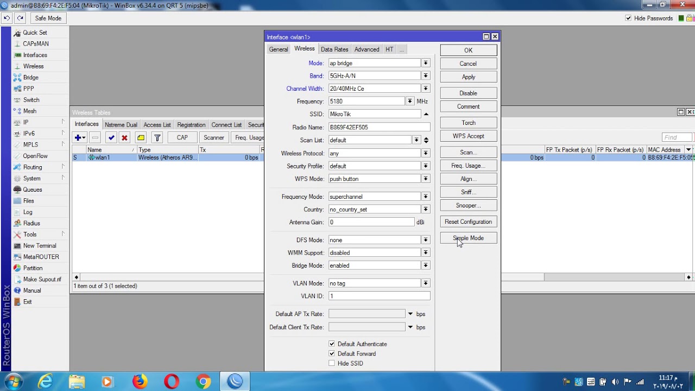
Task: Toggle the Hide Passwords checkbox
Action: (629, 18)
